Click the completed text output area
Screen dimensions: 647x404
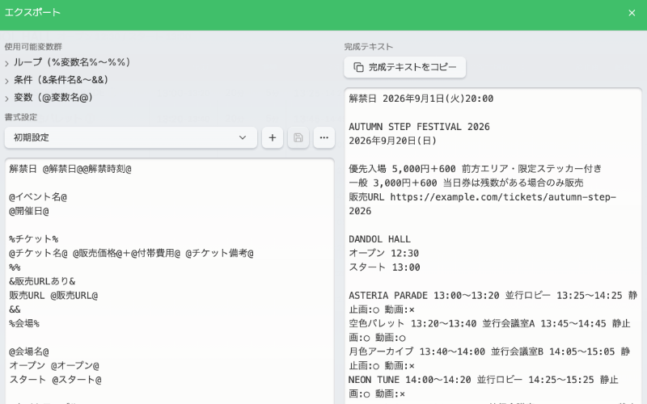click(x=493, y=246)
